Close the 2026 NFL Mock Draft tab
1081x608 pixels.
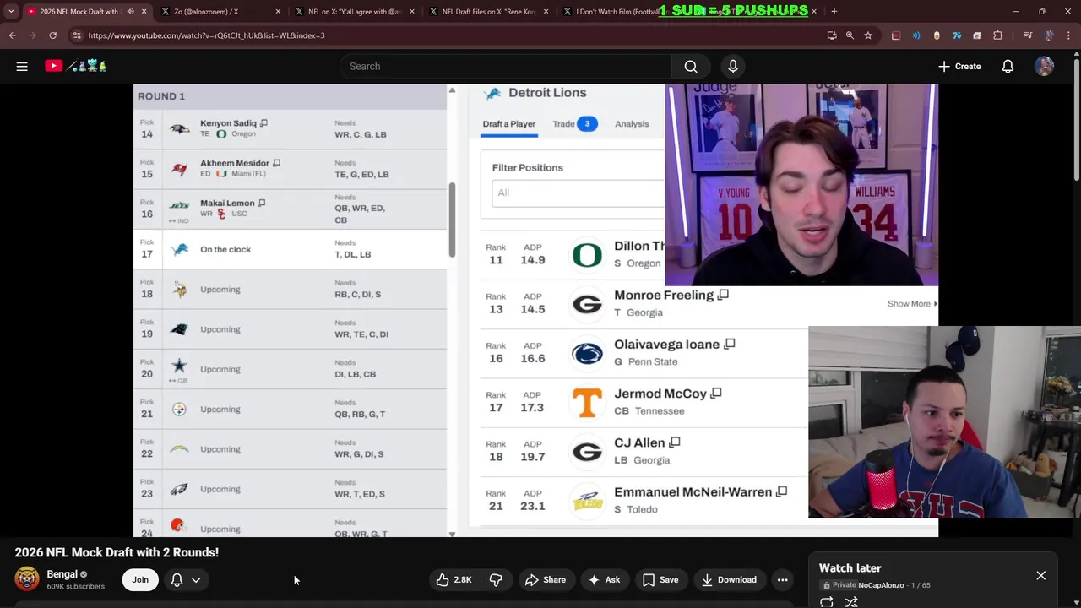point(144,11)
